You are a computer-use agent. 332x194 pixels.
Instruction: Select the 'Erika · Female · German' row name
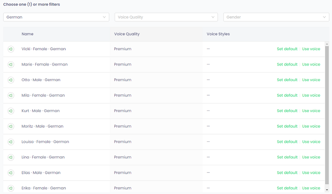point(44,188)
